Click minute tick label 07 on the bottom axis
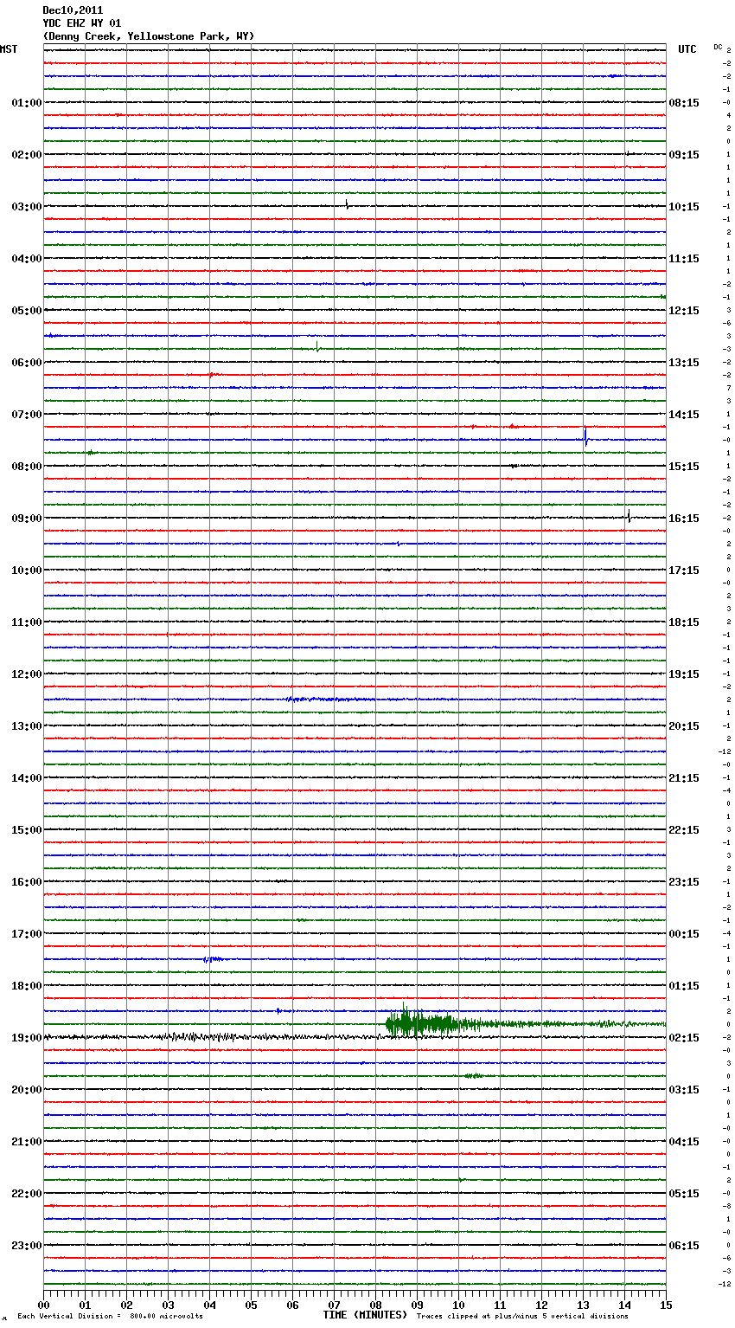Image resolution: width=735 pixels, height=1328 pixels. click(x=334, y=1305)
